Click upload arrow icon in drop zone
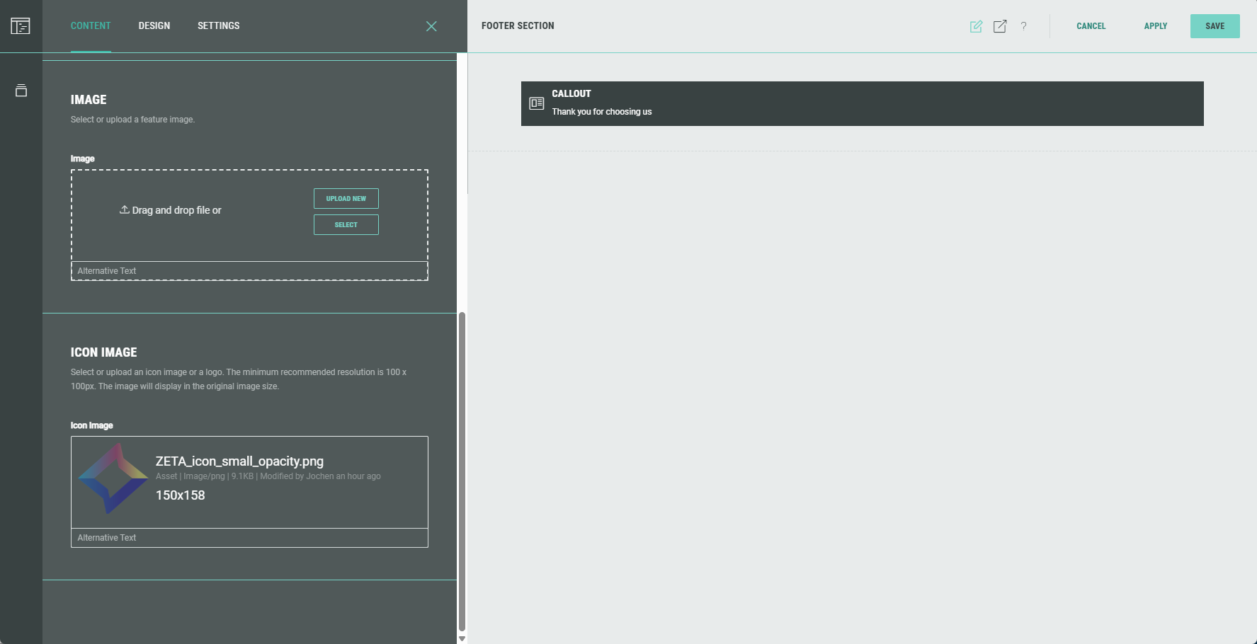This screenshot has height=644, width=1257. pyautogui.click(x=124, y=210)
